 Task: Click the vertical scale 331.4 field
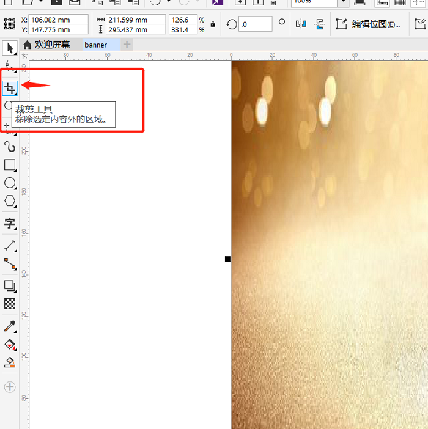(183, 29)
